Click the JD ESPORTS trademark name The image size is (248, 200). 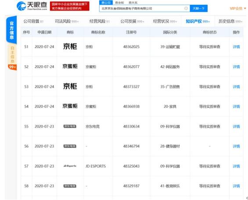tap(96, 166)
